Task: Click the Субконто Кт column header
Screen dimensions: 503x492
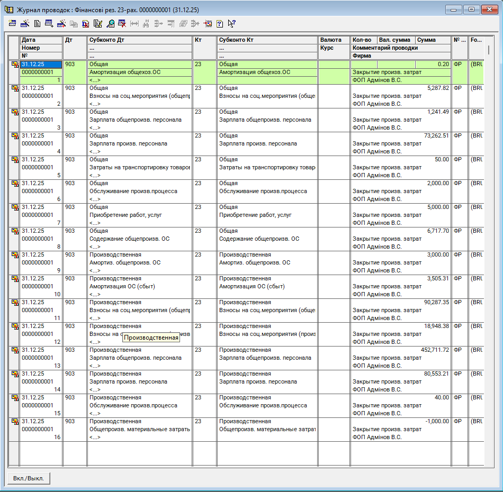Action: (x=267, y=40)
